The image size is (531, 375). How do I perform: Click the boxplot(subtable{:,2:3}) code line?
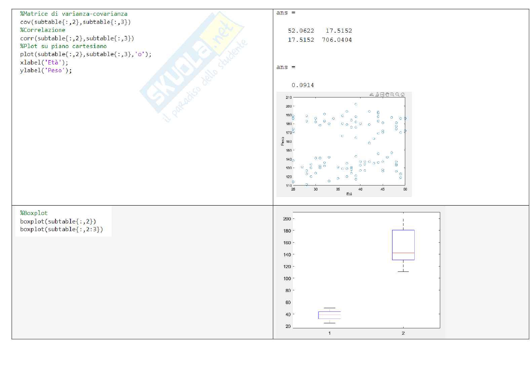pos(62,230)
